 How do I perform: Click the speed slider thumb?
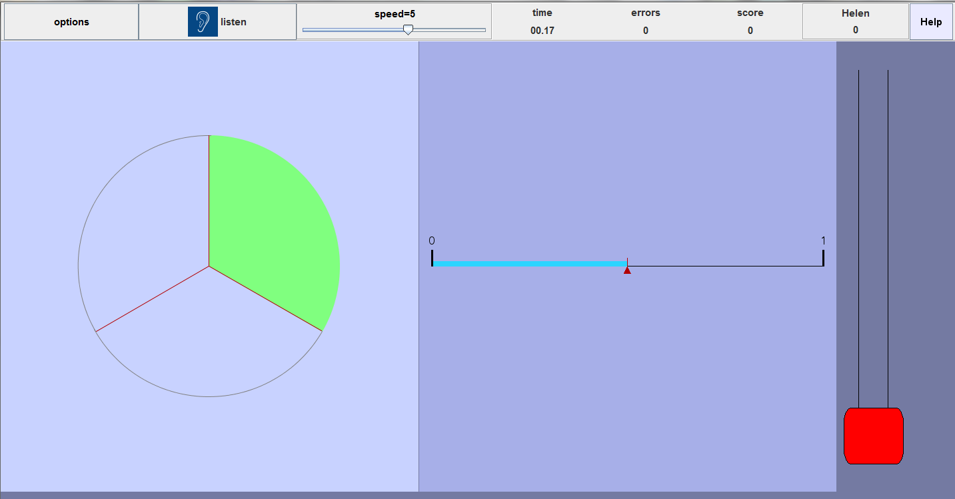tap(408, 29)
